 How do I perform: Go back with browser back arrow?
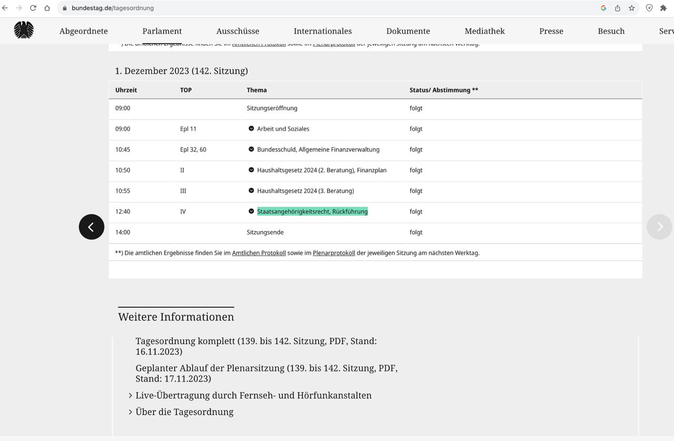(5, 8)
